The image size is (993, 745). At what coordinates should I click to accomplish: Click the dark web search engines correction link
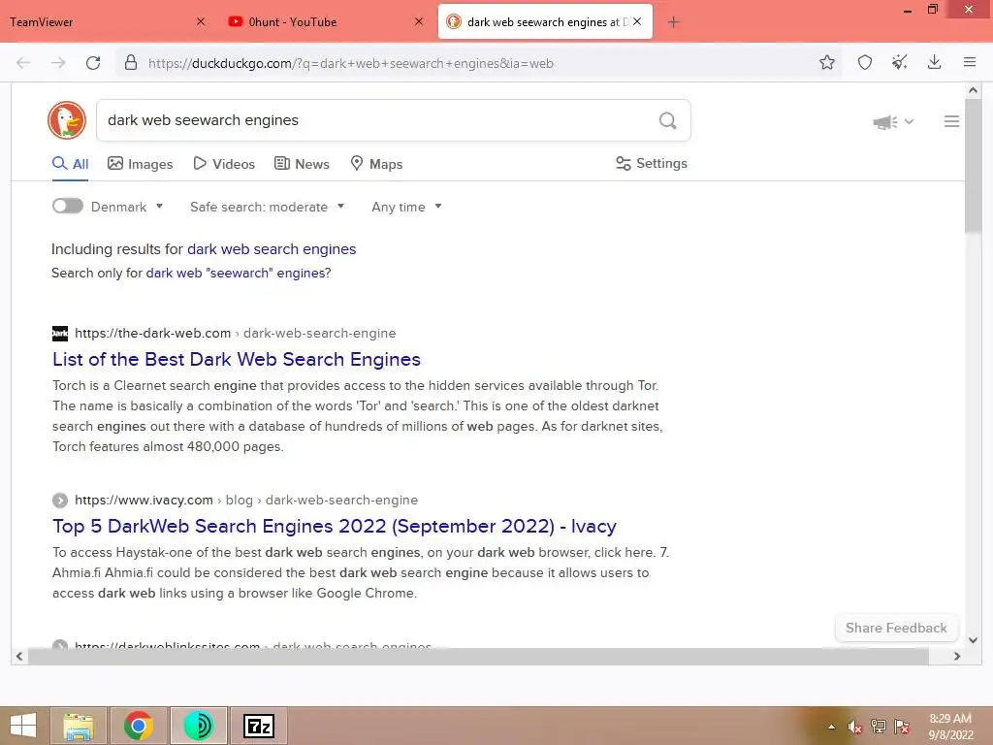272,249
